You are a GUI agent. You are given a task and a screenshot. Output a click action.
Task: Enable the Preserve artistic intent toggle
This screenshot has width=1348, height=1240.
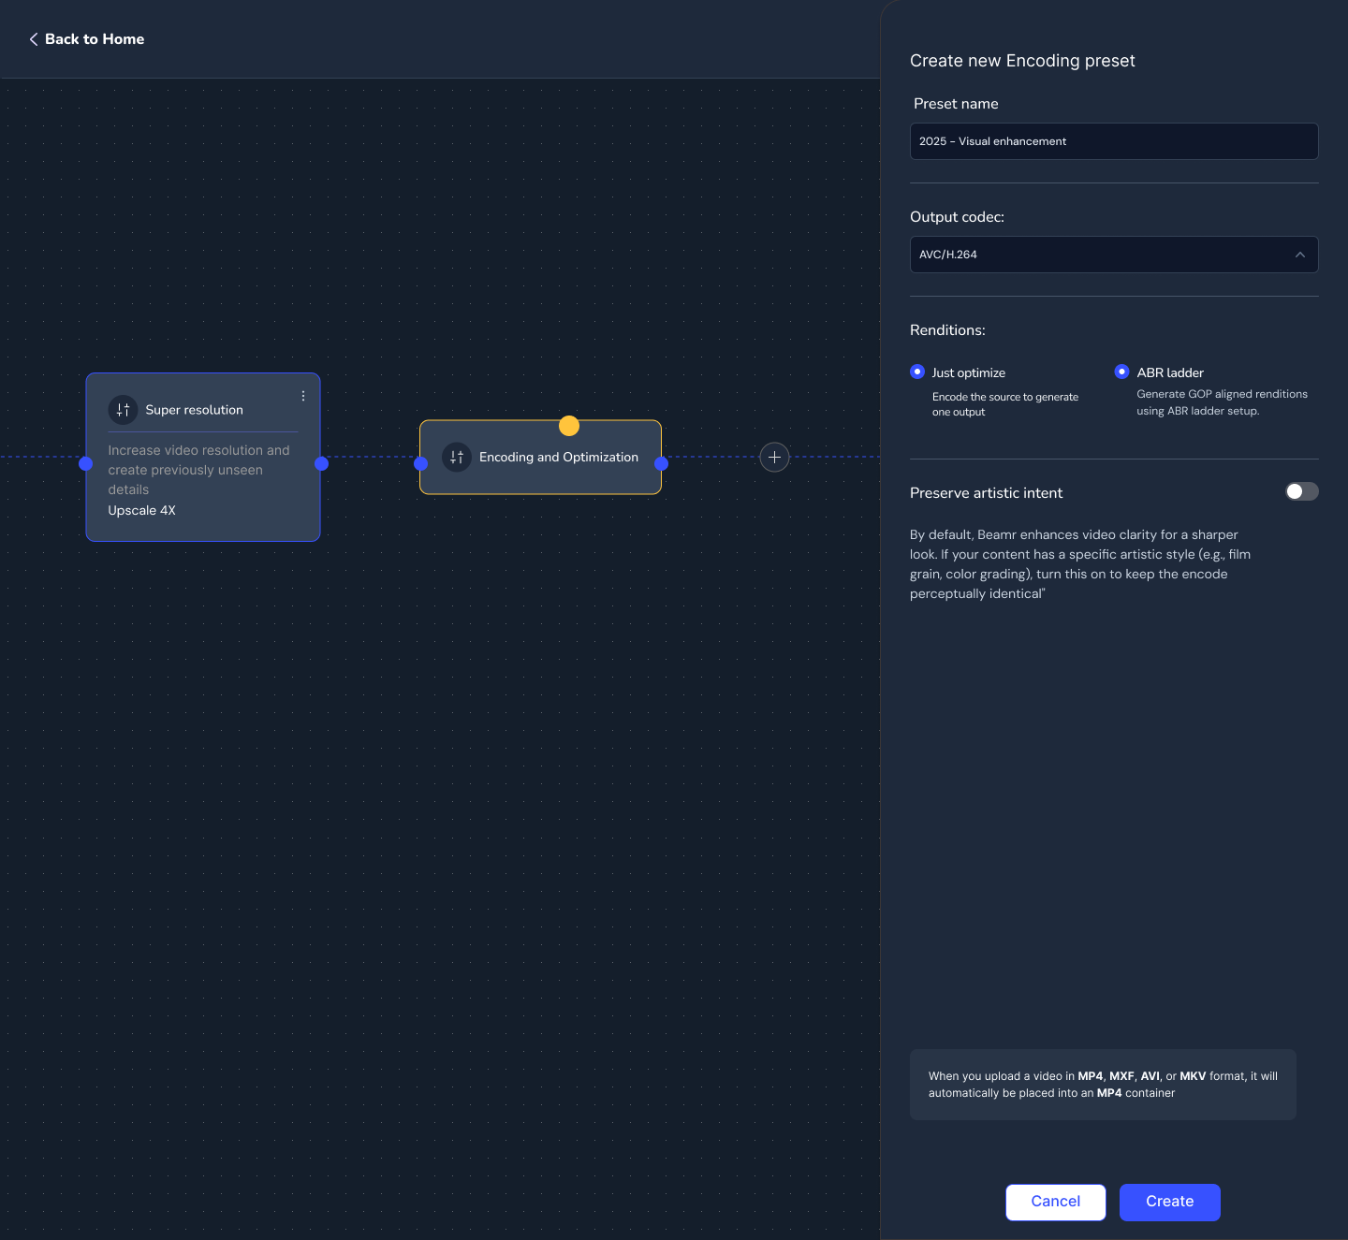pos(1301,492)
